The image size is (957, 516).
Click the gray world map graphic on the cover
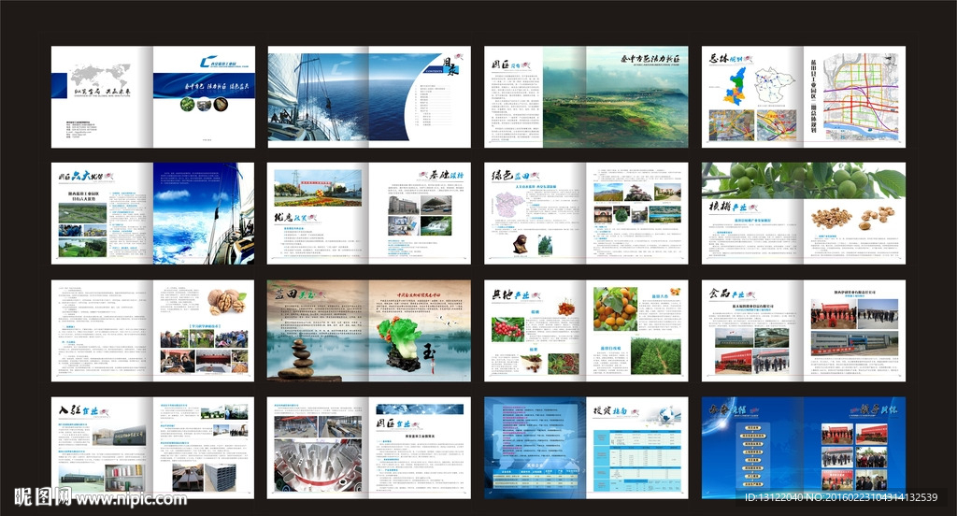(100, 75)
